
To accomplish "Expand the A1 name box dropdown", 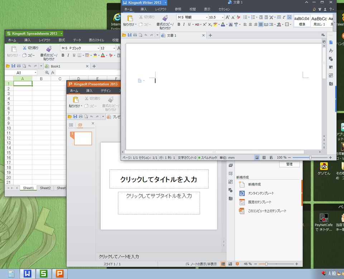I will [x=35, y=73].
